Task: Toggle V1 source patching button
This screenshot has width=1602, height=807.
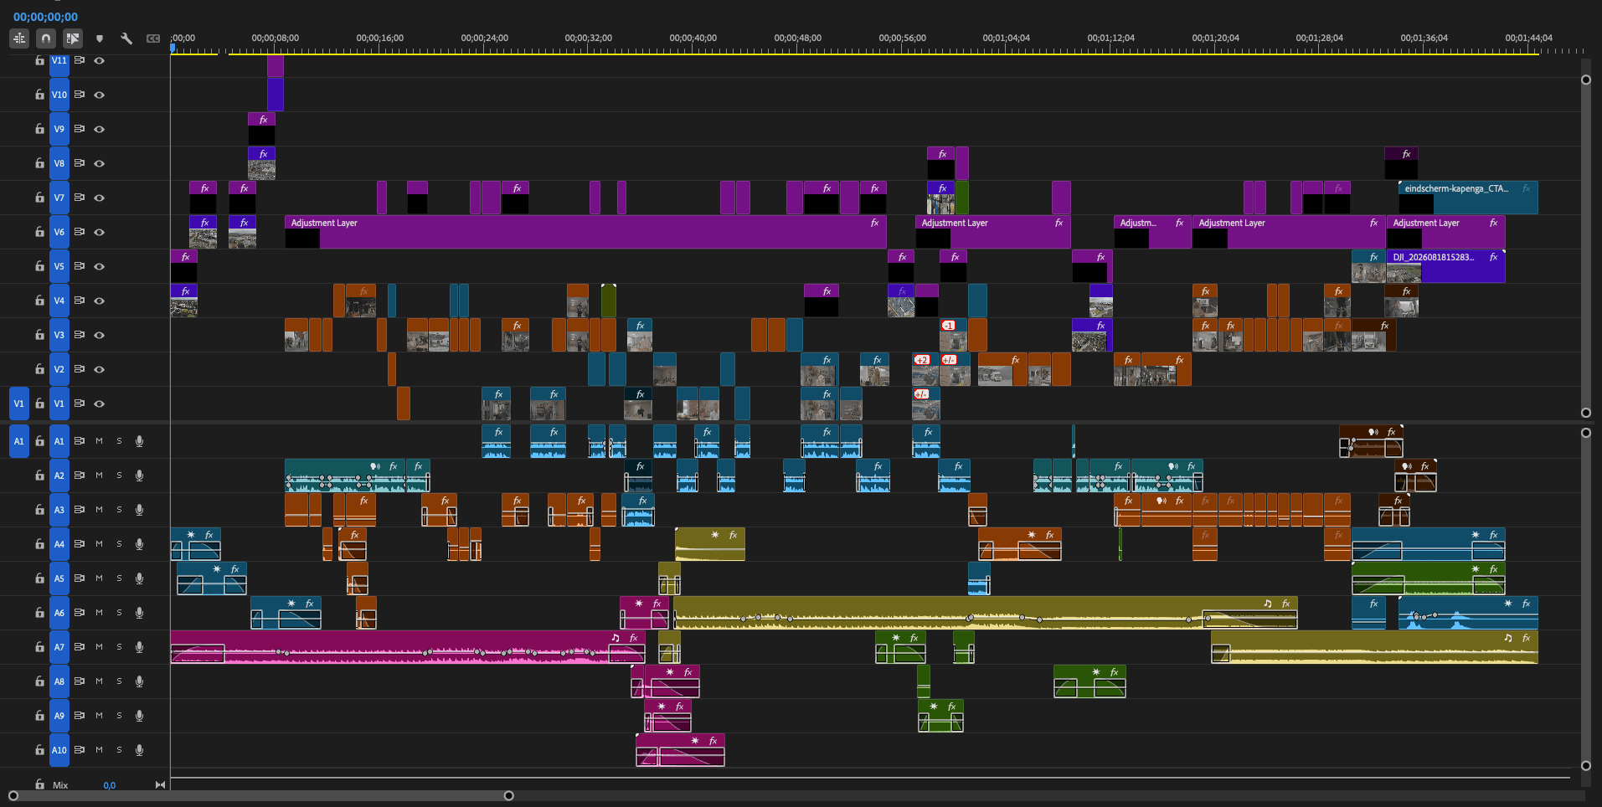Action: (x=19, y=403)
